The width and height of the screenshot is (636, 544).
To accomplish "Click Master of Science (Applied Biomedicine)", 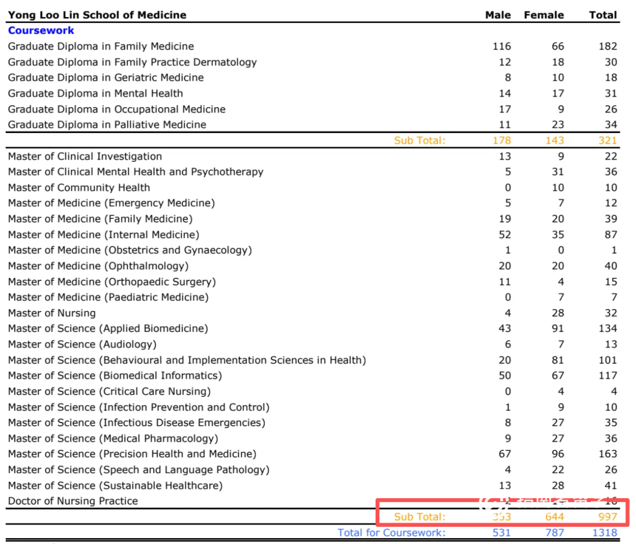I will (108, 329).
